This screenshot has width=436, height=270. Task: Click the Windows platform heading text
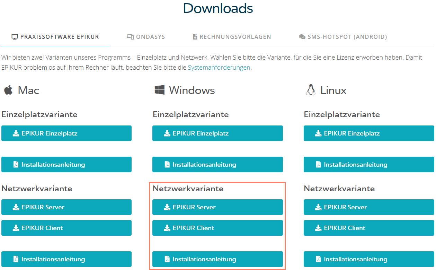pos(192,90)
